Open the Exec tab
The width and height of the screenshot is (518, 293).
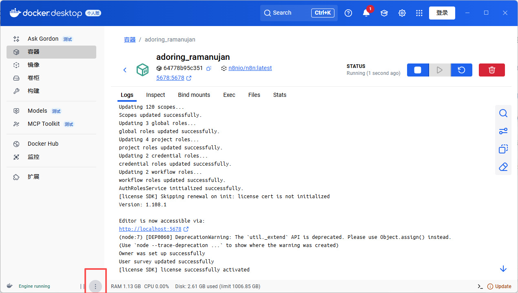pyautogui.click(x=229, y=95)
